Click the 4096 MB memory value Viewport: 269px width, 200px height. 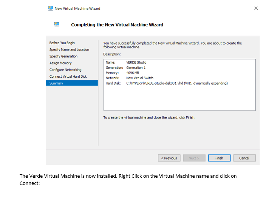point(133,73)
